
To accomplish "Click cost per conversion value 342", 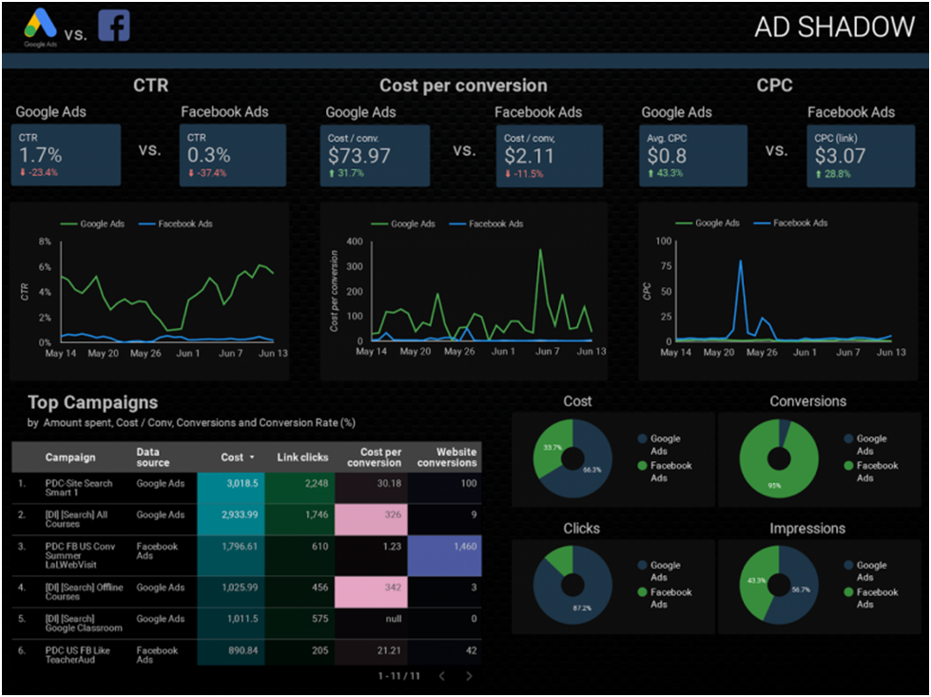I will [393, 587].
